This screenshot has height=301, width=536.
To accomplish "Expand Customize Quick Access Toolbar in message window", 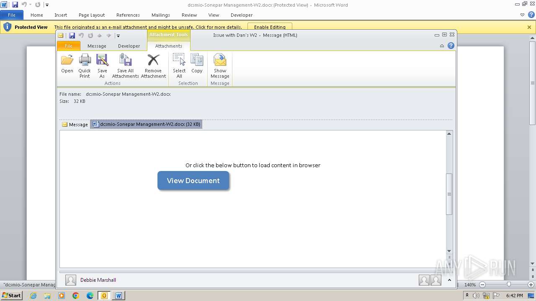I will coord(119,36).
